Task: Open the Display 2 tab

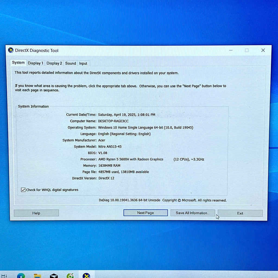Action: (54, 63)
